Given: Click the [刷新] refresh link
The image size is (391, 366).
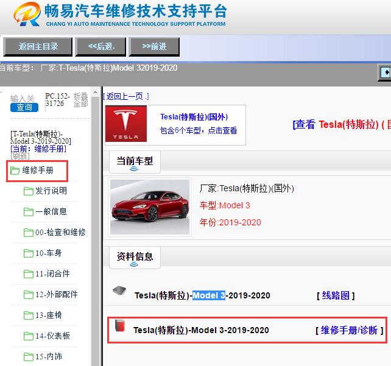Looking at the screenshot, I should (x=20, y=156).
